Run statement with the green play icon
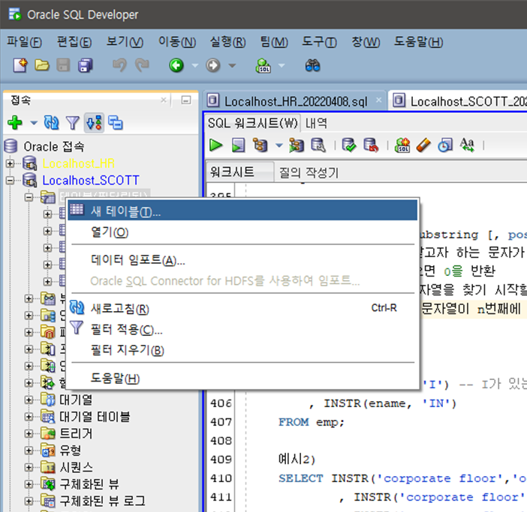The image size is (527, 512). pyautogui.click(x=215, y=145)
